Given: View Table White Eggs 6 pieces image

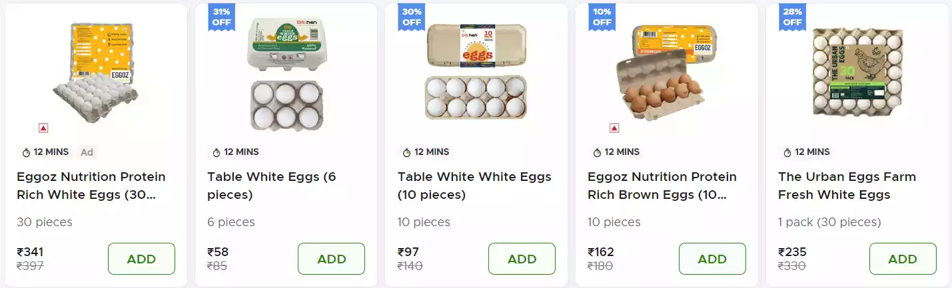Looking at the screenshot, I should (x=286, y=73).
